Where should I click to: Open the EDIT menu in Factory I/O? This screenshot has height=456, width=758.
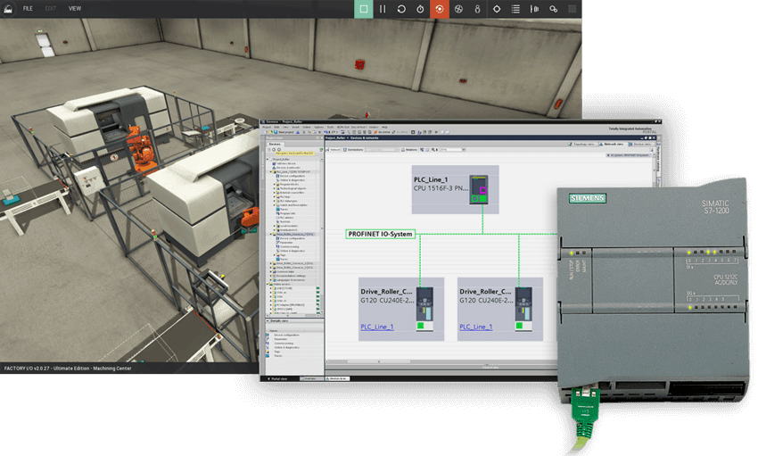[x=50, y=8]
